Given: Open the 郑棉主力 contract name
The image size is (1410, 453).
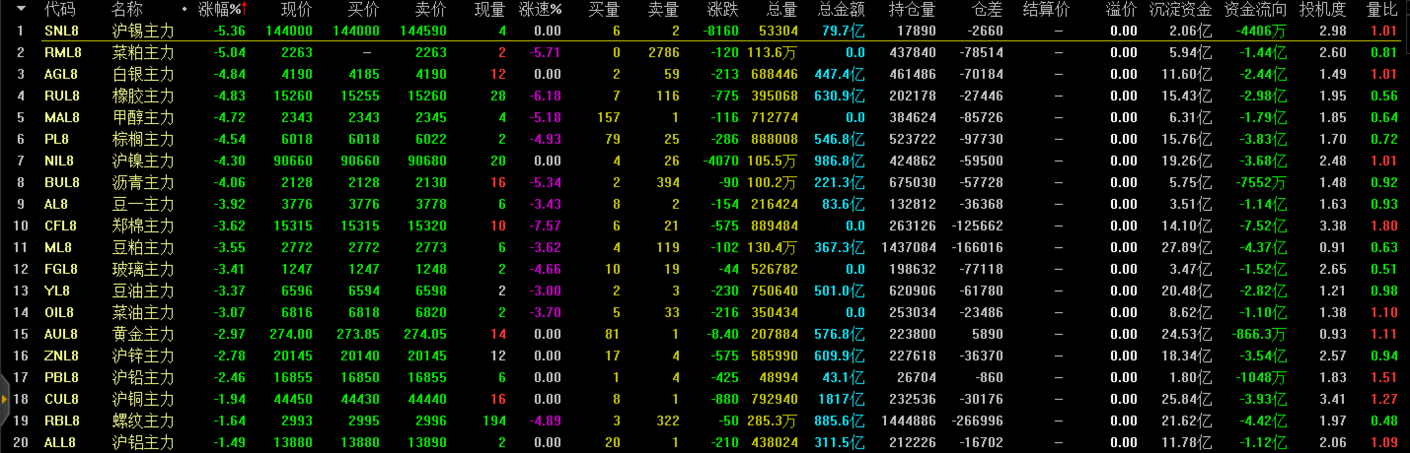Looking at the screenshot, I should pos(143,226).
